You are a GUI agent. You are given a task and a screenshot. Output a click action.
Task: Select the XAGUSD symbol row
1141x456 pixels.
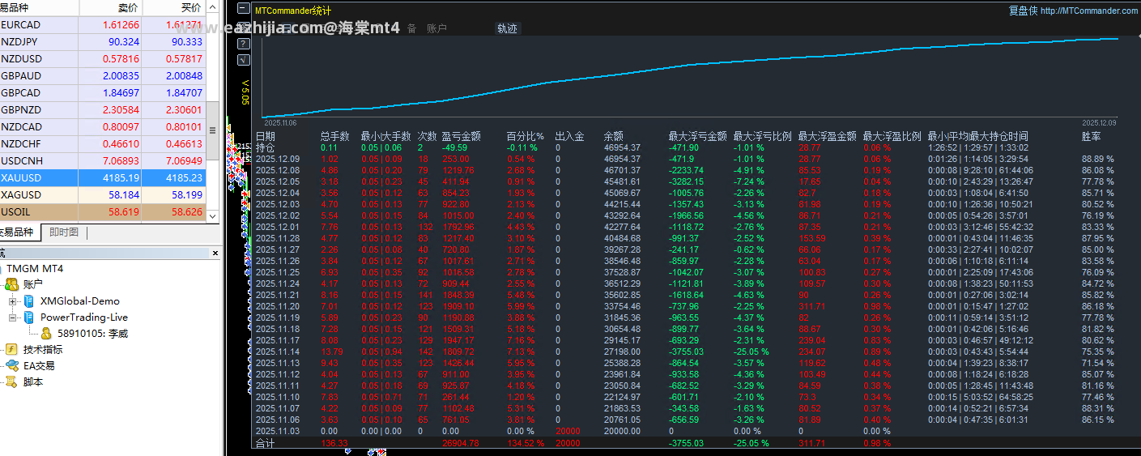tap(103, 195)
